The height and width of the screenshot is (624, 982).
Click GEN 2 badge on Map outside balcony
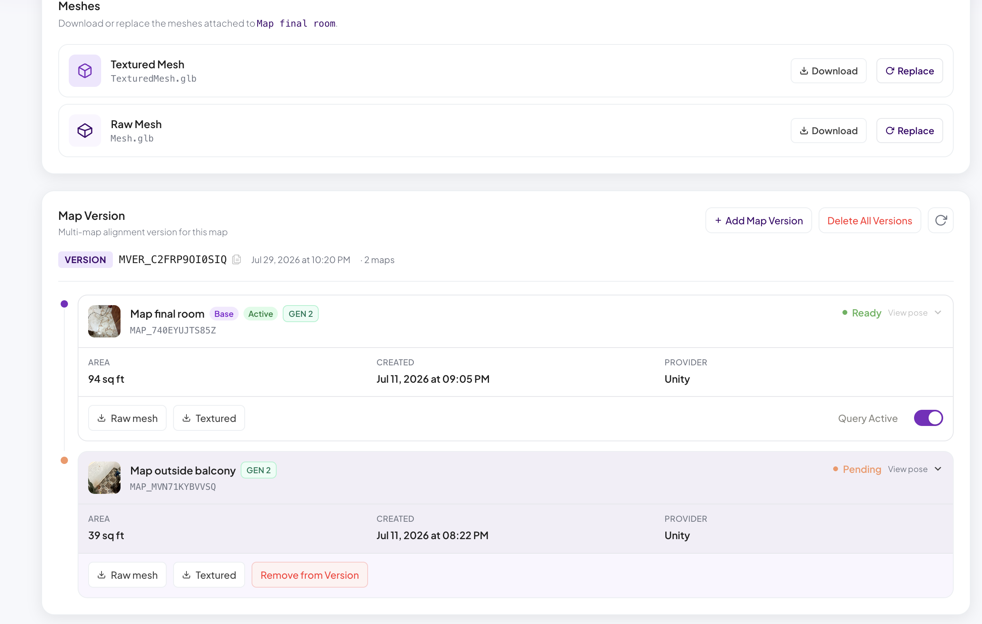pos(258,470)
